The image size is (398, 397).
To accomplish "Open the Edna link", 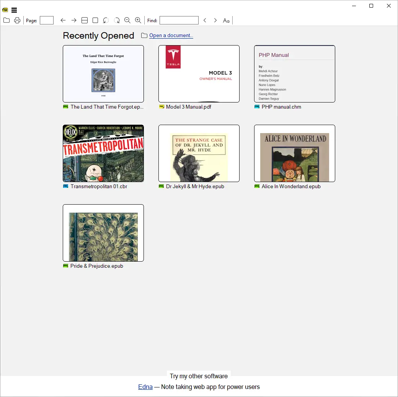I will point(145,387).
